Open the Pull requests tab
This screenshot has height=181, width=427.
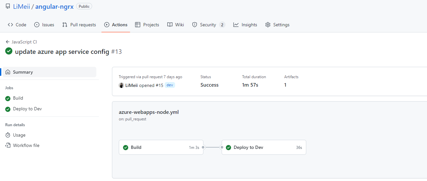pyautogui.click(x=79, y=25)
